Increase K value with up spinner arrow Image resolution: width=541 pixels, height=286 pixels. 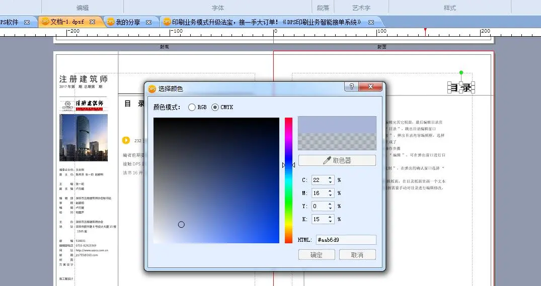(x=330, y=217)
